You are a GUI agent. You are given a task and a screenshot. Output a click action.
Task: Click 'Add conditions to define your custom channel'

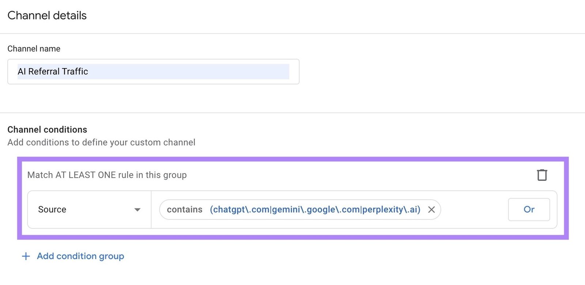[101, 142]
